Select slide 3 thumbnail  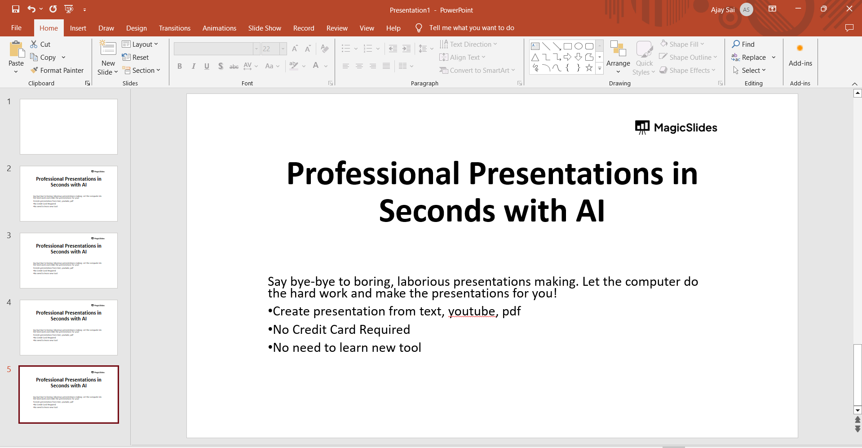(69, 261)
